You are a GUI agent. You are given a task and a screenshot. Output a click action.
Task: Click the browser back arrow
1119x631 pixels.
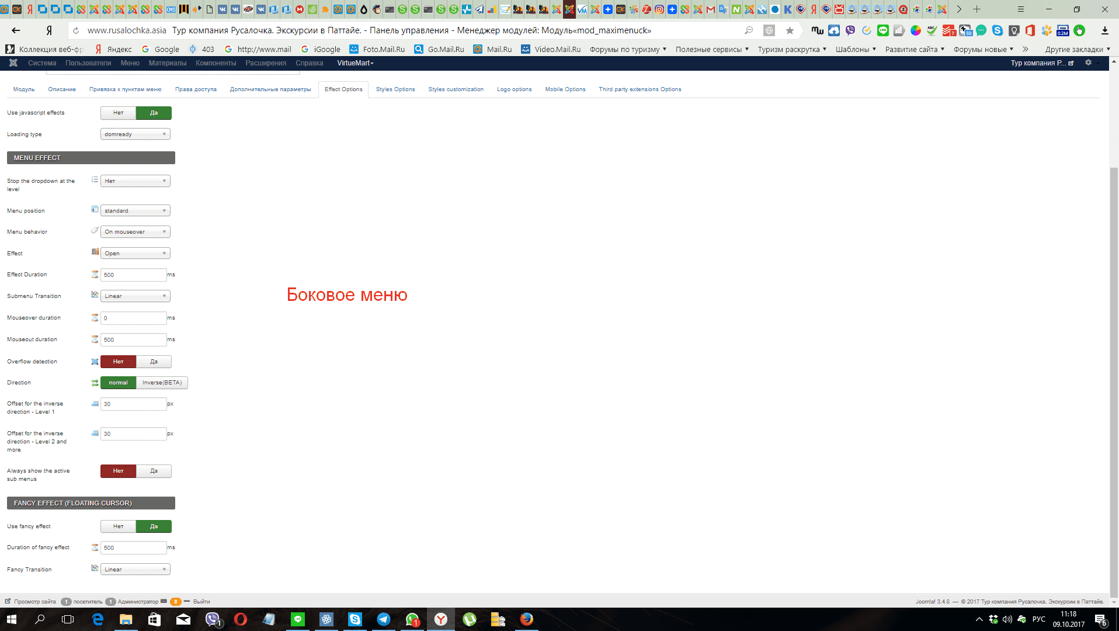(x=16, y=30)
